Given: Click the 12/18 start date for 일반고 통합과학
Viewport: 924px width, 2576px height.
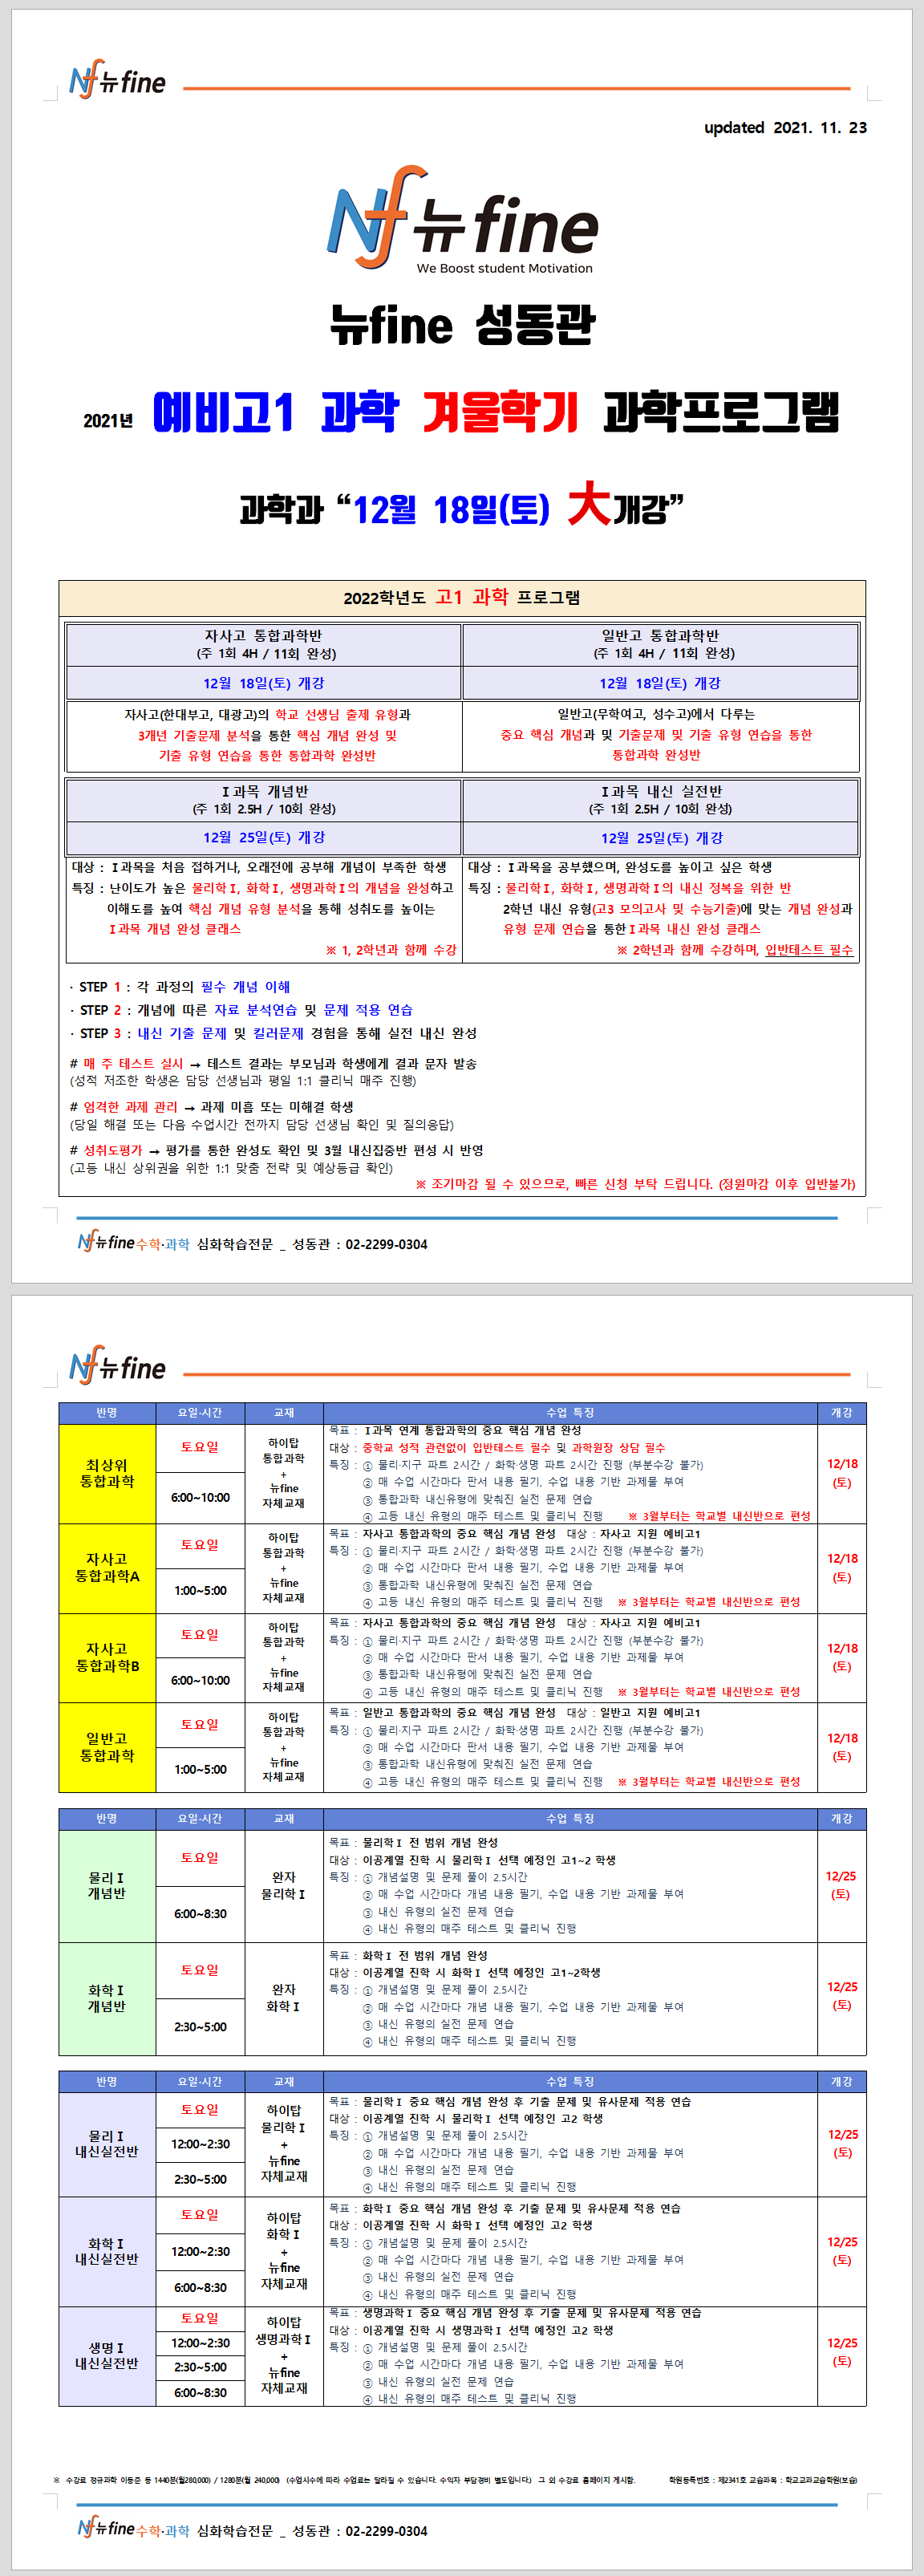Looking at the screenshot, I should click(x=842, y=1747).
